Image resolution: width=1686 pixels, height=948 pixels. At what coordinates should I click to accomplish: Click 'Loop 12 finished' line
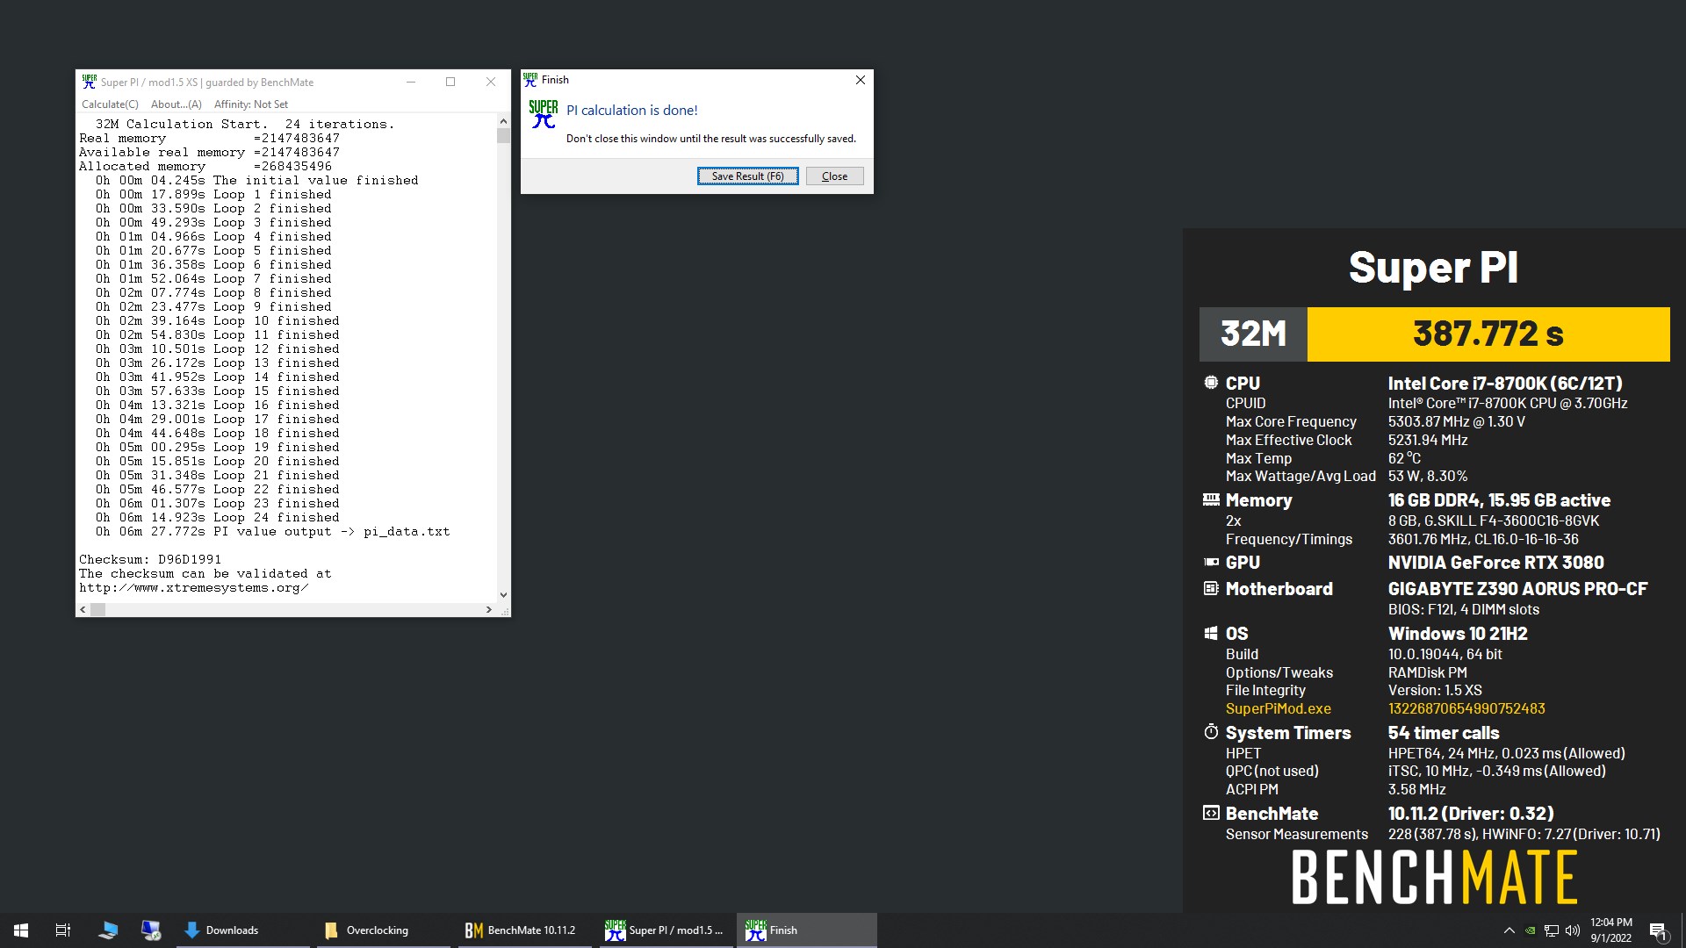click(x=218, y=349)
